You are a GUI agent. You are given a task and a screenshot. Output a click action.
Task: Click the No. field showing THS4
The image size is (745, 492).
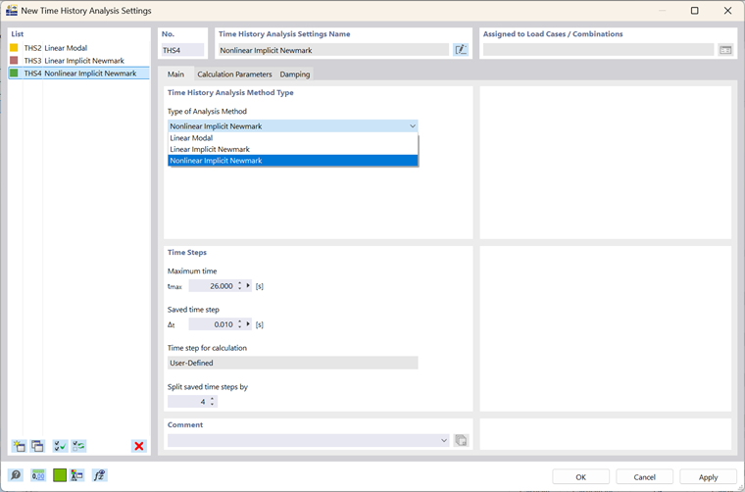tap(182, 50)
